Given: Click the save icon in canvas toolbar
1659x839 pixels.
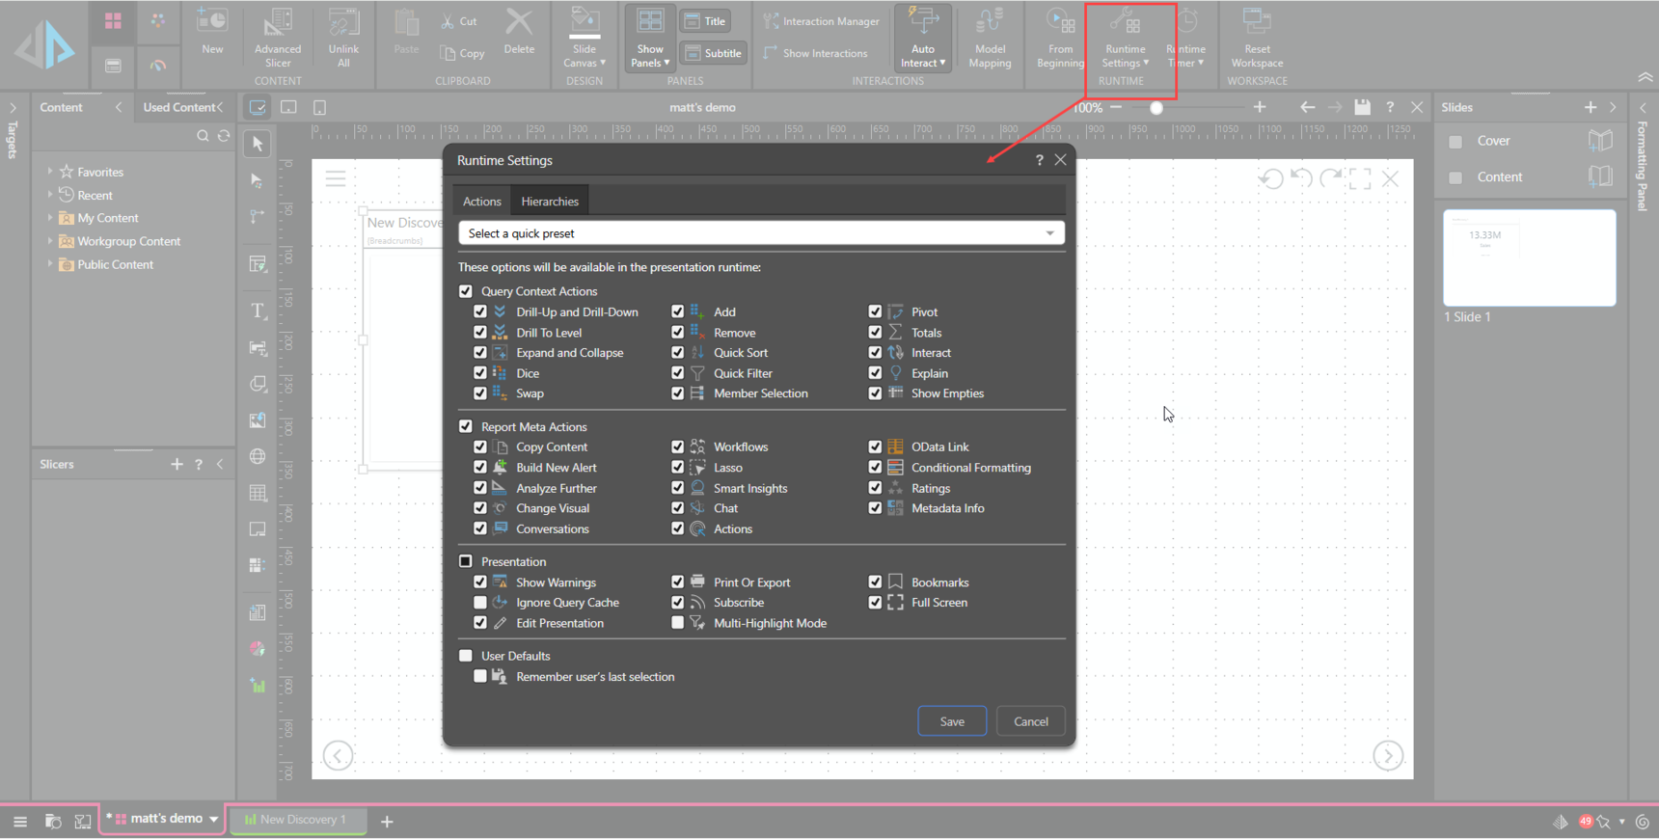Looking at the screenshot, I should [1362, 107].
